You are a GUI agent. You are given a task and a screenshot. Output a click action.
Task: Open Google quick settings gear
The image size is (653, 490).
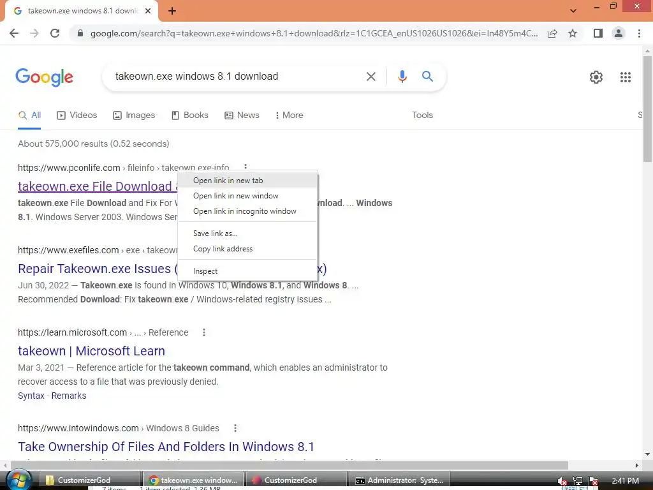pyautogui.click(x=596, y=77)
